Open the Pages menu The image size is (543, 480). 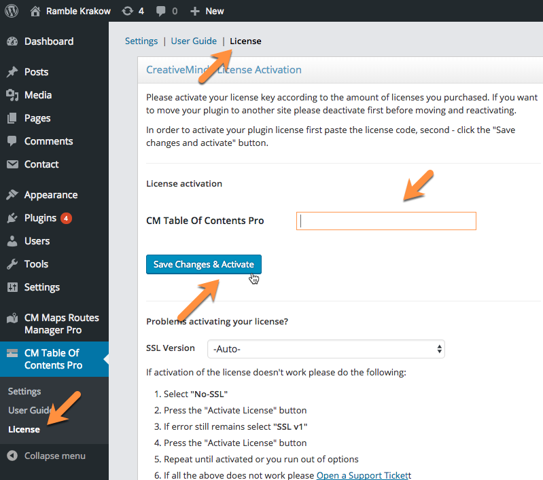[37, 118]
